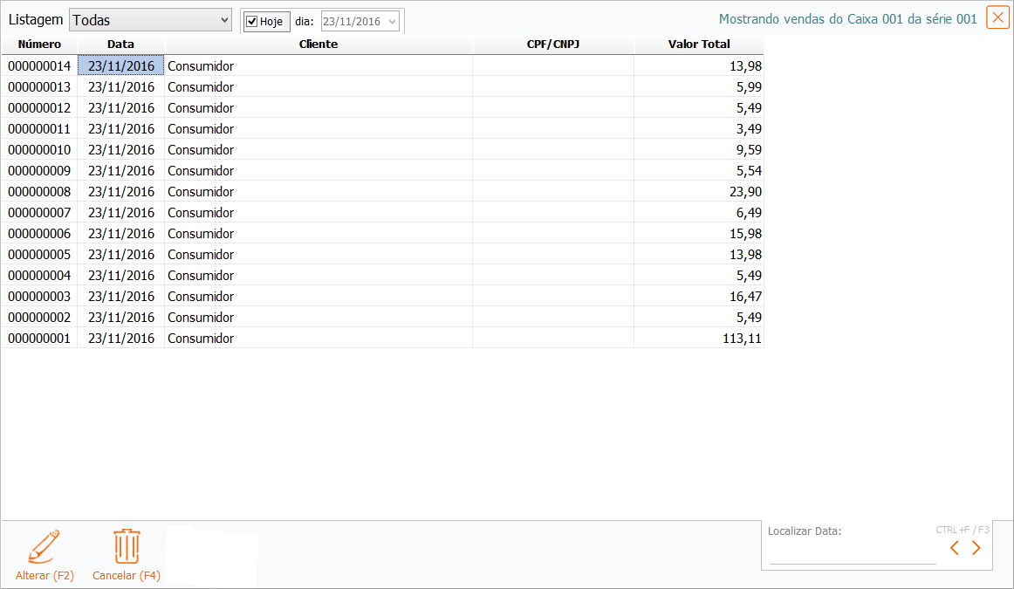Sort by the Valor Total column header

tap(699, 44)
